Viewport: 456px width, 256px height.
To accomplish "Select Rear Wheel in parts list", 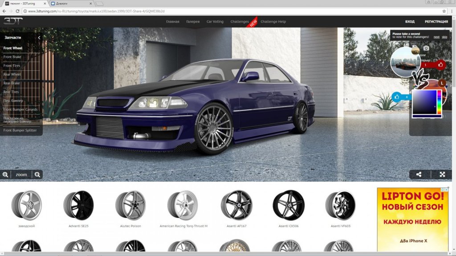I will coord(12,74).
